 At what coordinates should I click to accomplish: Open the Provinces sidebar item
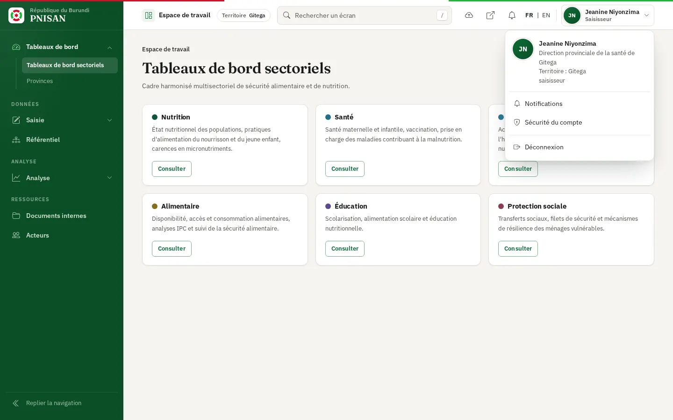coord(70,81)
